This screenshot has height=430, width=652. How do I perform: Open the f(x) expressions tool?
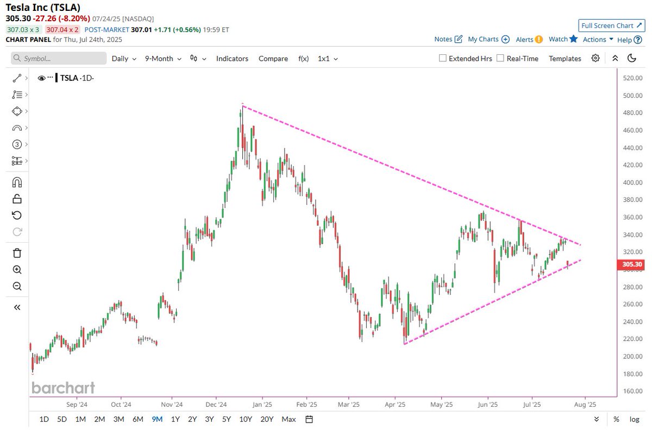(303, 58)
